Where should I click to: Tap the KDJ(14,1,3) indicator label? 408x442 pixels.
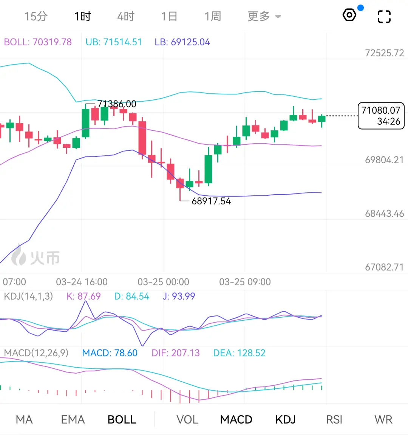(28, 296)
